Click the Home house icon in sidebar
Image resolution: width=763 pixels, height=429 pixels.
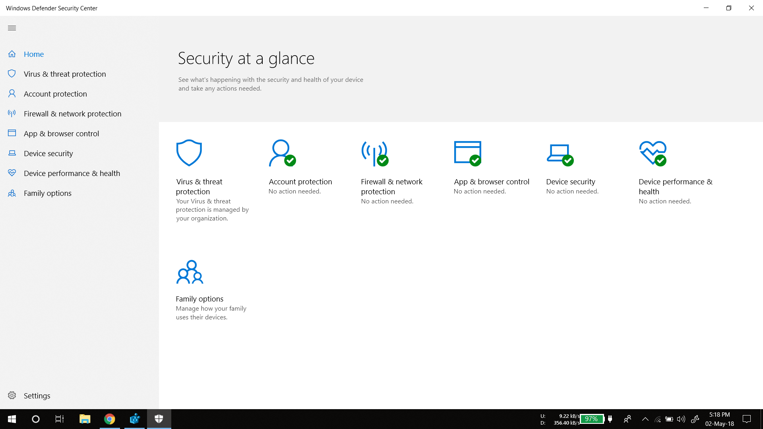[x=12, y=54]
